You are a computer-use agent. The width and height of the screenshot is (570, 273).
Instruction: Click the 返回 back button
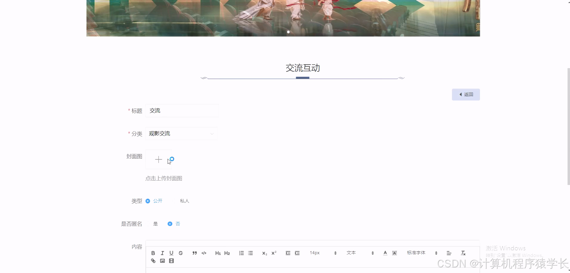click(x=466, y=94)
